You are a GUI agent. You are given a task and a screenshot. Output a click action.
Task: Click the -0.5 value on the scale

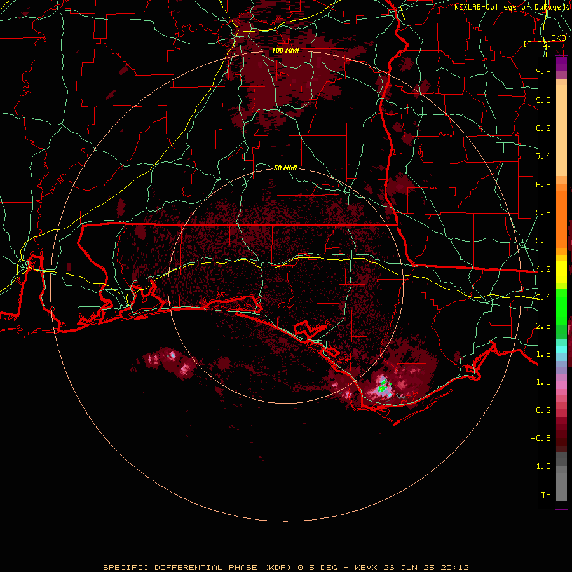click(x=541, y=439)
